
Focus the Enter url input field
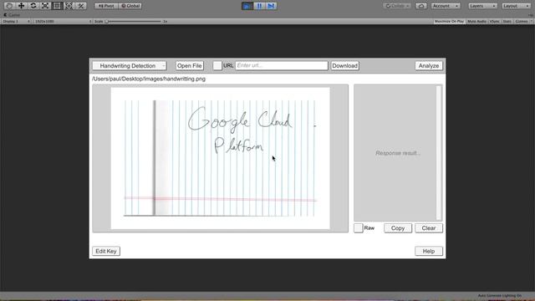pyautogui.click(x=282, y=66)
